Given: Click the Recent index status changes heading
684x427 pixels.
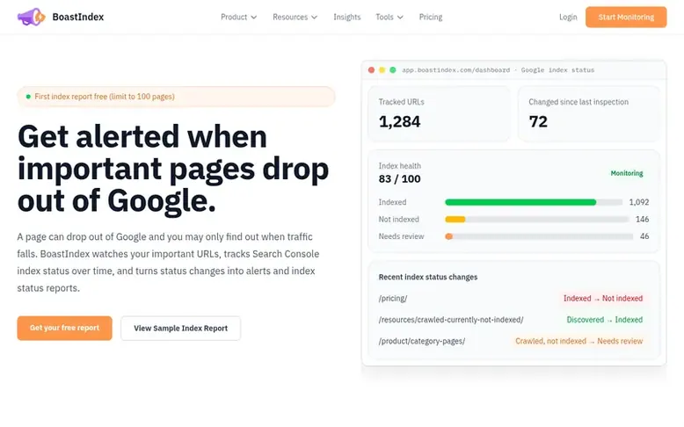Looking at the screenshot, I should point(428,277).
